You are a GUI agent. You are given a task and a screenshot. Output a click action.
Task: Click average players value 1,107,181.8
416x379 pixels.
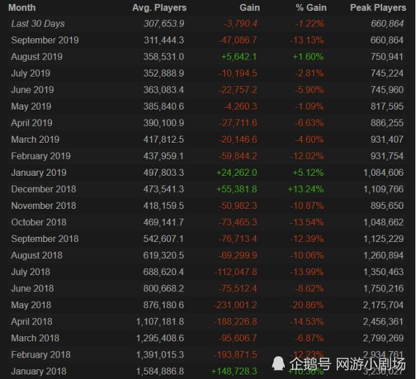160,321
